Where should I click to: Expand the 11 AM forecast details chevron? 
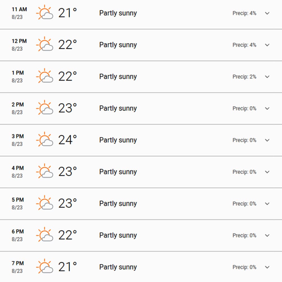coord(267,13)
